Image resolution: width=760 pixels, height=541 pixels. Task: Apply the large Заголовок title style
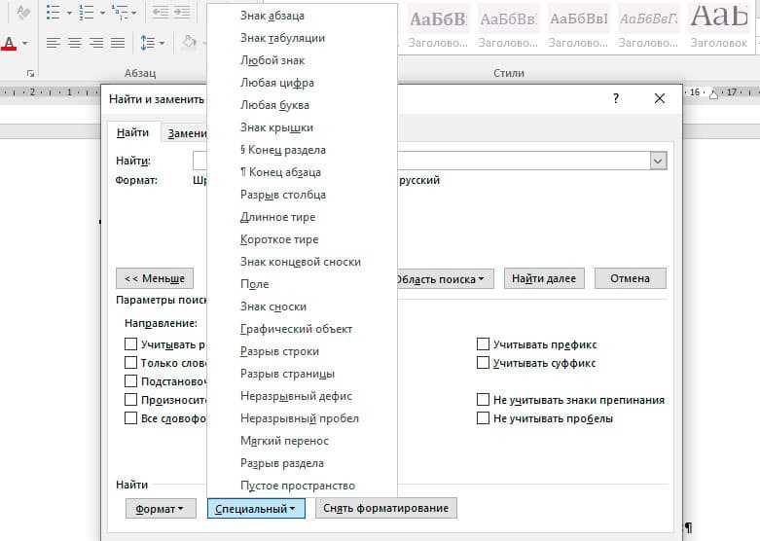click(x=719, y=28)
